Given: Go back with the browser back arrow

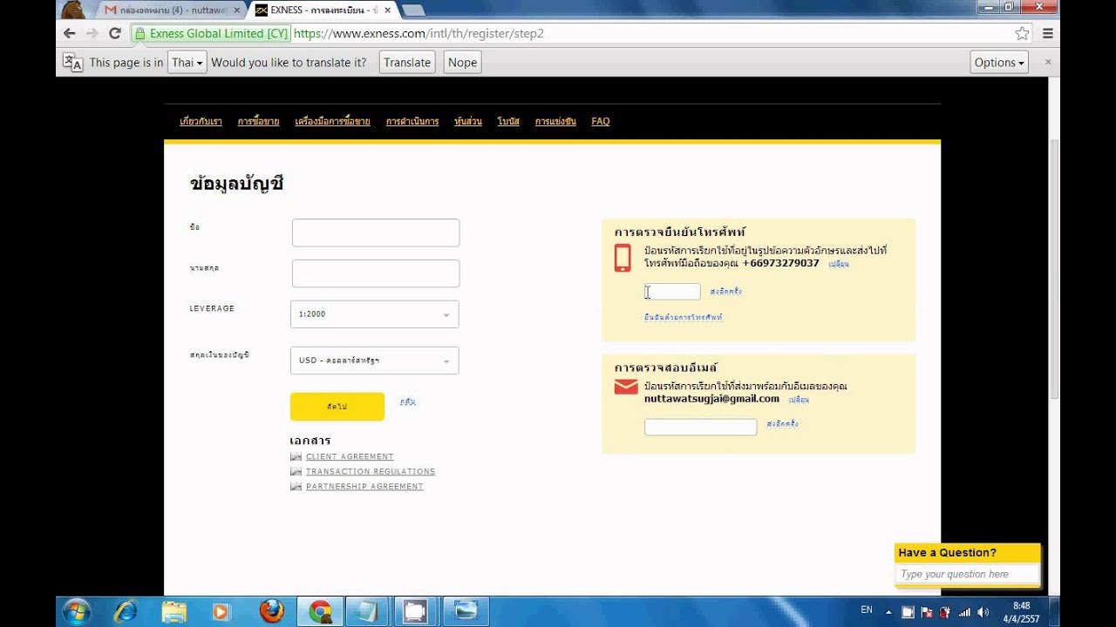Looking at the screenshot, I should coord(70,33).
